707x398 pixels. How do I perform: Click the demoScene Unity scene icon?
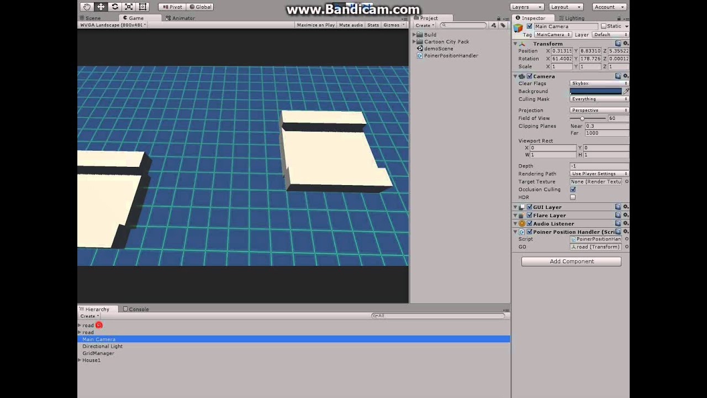(x=420, y=49)
